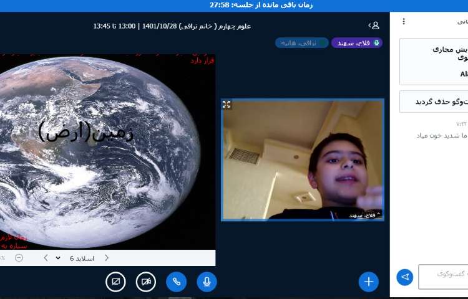Open chat options three-dot menu
The image size is (468, 299).
404,21
